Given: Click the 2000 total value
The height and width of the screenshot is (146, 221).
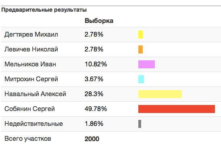Looking at the screenshot, I should click(x=92, y=139).
